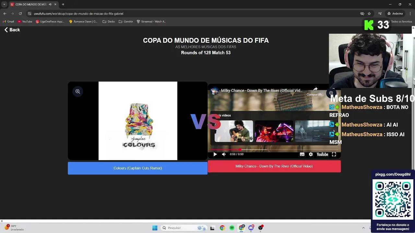
Task: Open Task View on the taskbar
Action: click(212, 228)
